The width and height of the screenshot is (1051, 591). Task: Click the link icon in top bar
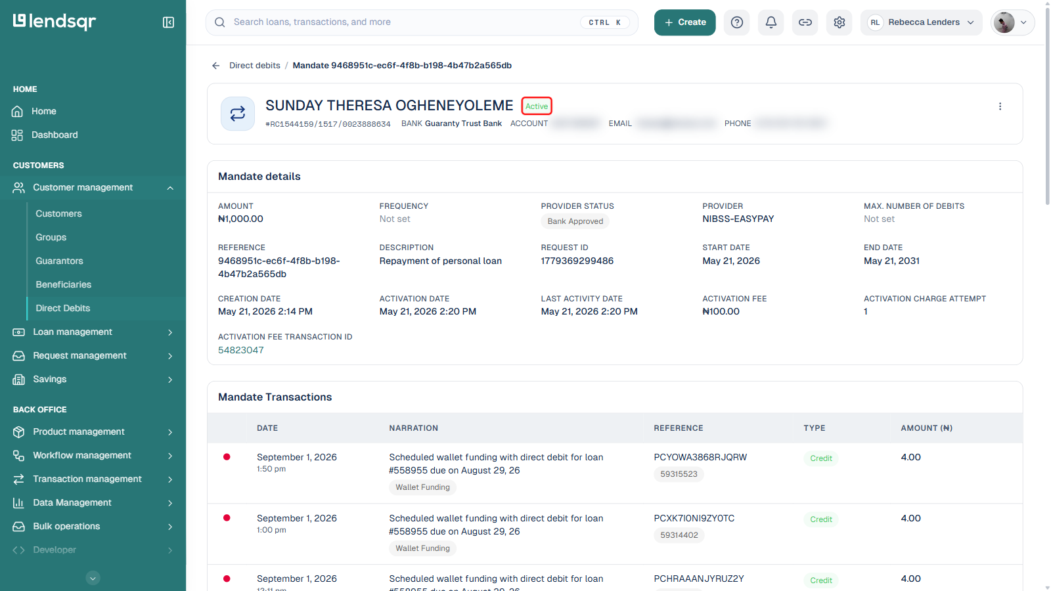[x=805, y=22]
